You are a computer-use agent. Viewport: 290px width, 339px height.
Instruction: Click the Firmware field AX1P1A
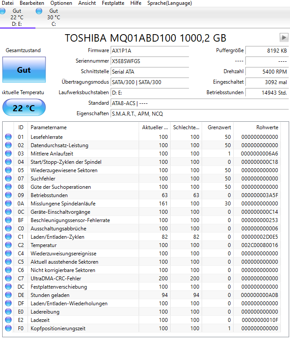150,51
